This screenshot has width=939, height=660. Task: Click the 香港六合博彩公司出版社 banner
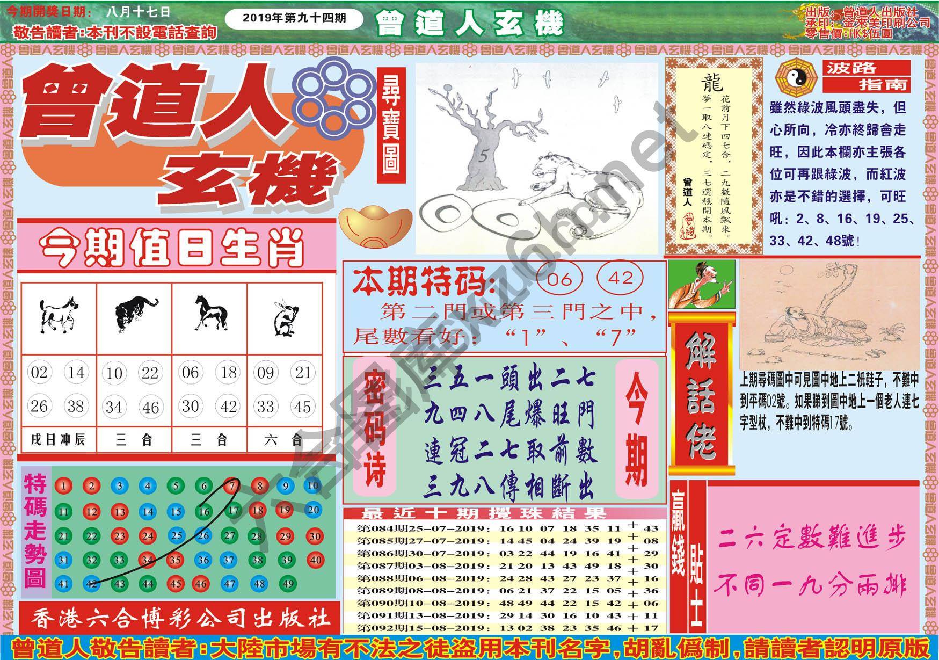pos(180,619)
